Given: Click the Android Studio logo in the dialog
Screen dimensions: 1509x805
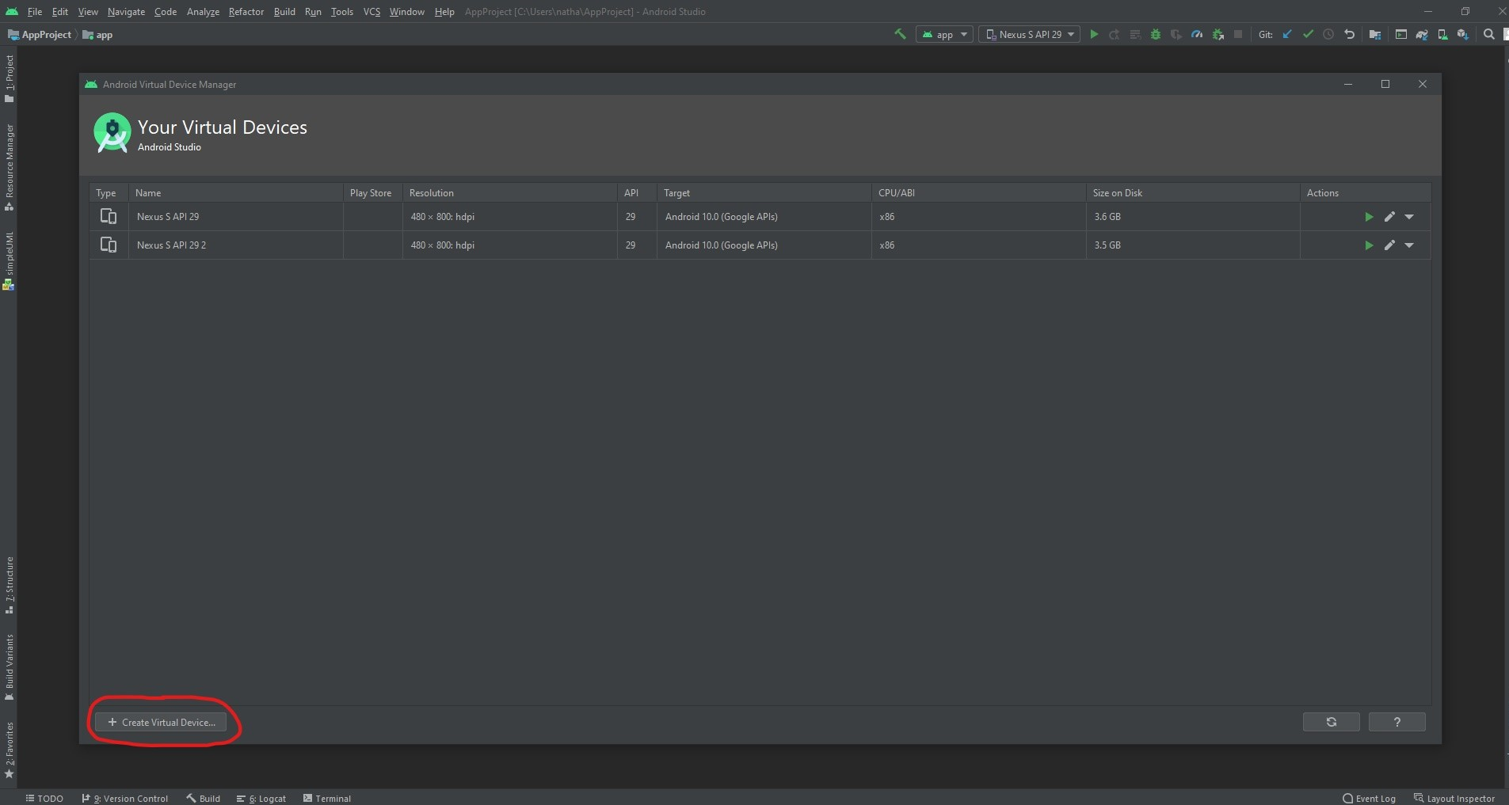Looking at the screenshot, I should pos(112,133).
